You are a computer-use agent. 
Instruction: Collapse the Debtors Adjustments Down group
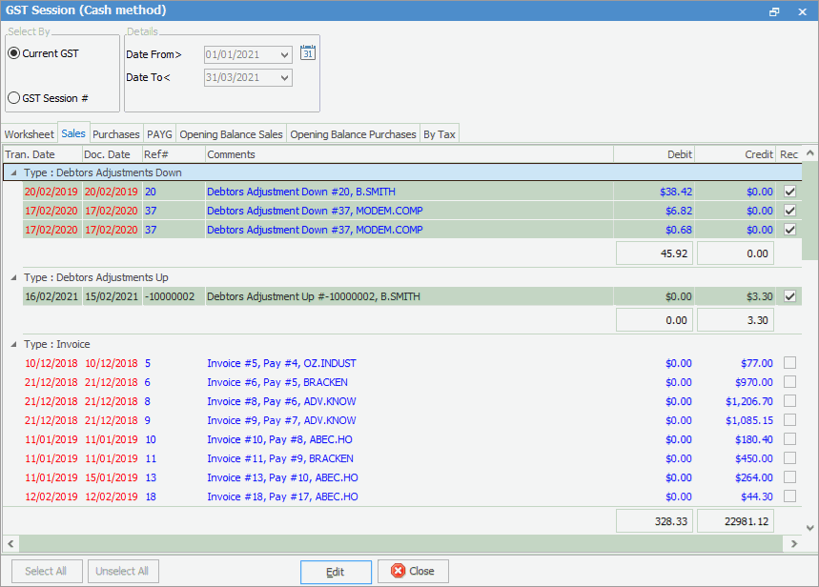(x=12, y=172)
